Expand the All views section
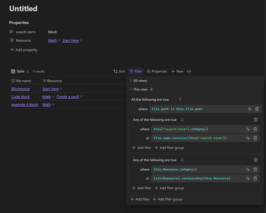Viewport: 266px width, 213px height. (x=140, y=81)
